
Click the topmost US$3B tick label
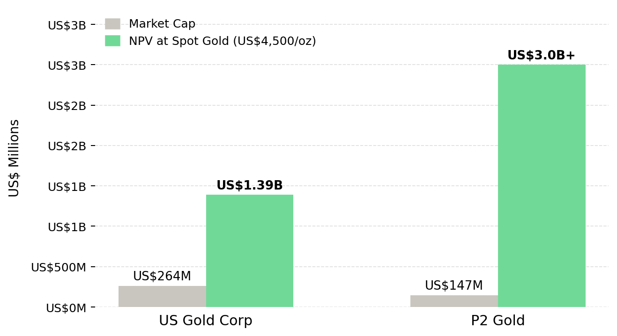click(67, 25)
